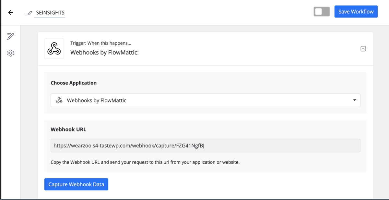Click the Choose Application label
The width and height of the screenshot is (389, 200).
click(x=74, y=83)
